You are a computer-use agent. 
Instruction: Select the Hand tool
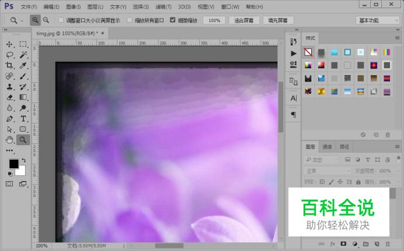pos(9,140)
